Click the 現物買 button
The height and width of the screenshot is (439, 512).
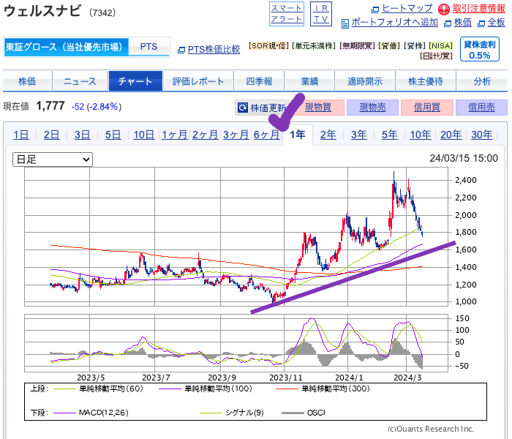click(318, 108)
